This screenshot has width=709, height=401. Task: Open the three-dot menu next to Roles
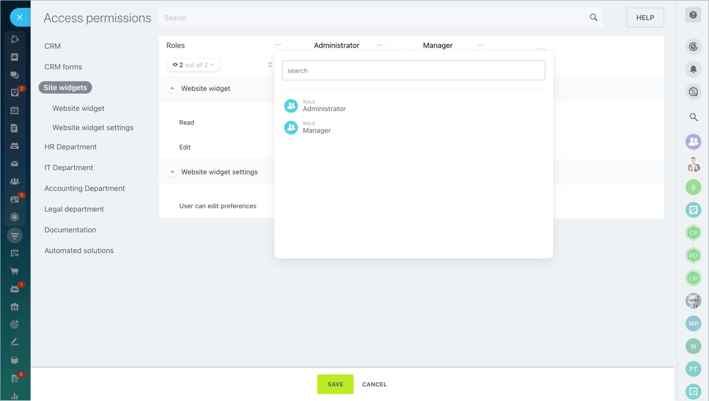[x=278, y=45]
